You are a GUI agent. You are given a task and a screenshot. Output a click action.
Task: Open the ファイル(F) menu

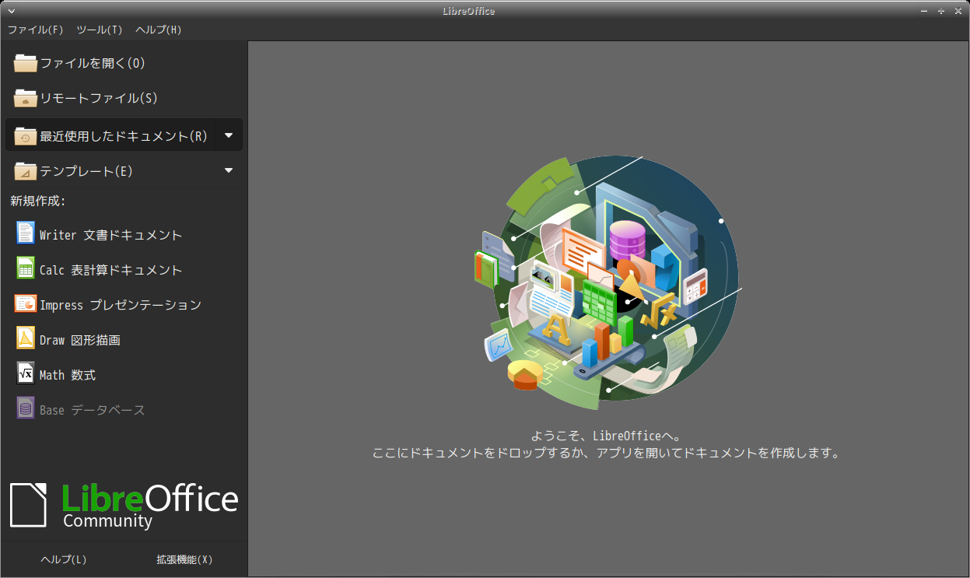pyautogui.click(x=36, y=30)
